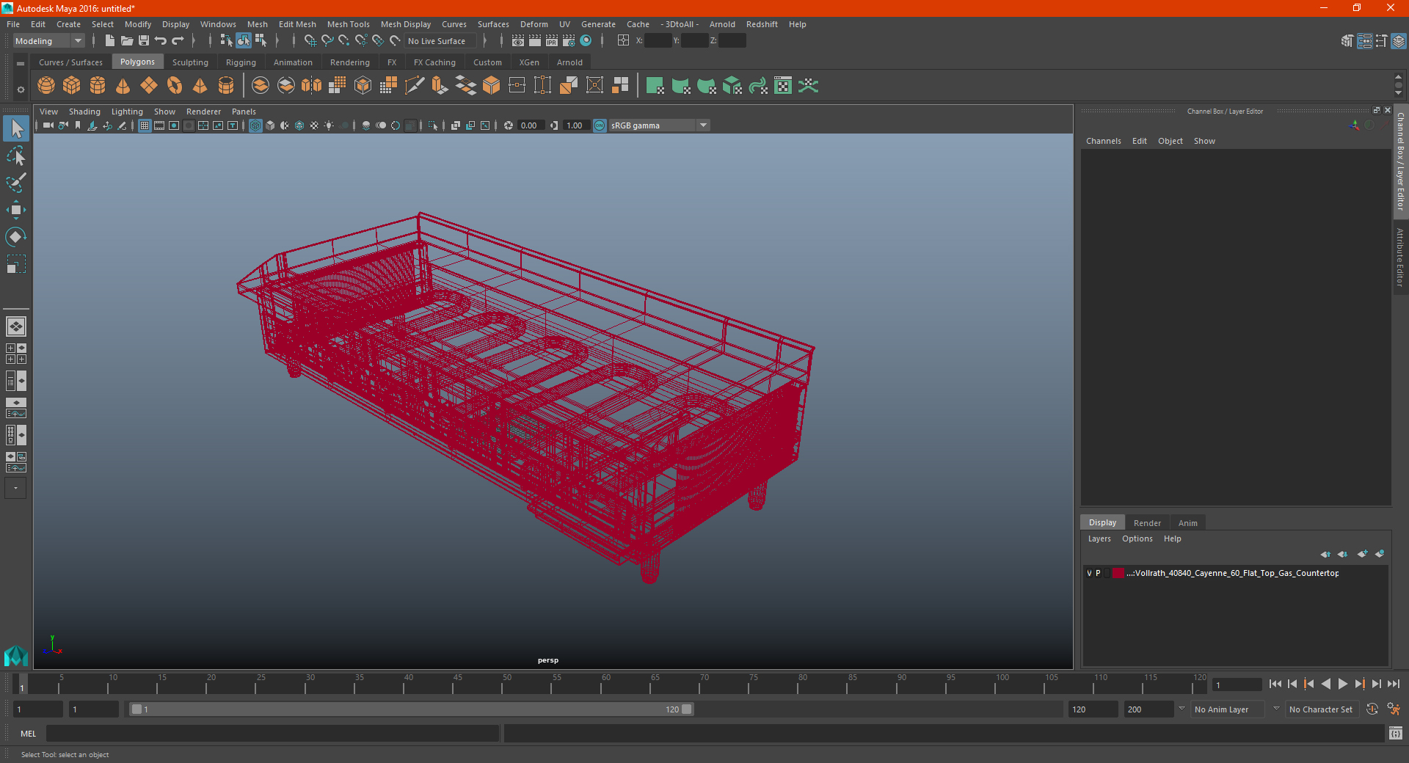Click the Save Scene icon
Screen dimensions: 1409x763
pos(144,41)
